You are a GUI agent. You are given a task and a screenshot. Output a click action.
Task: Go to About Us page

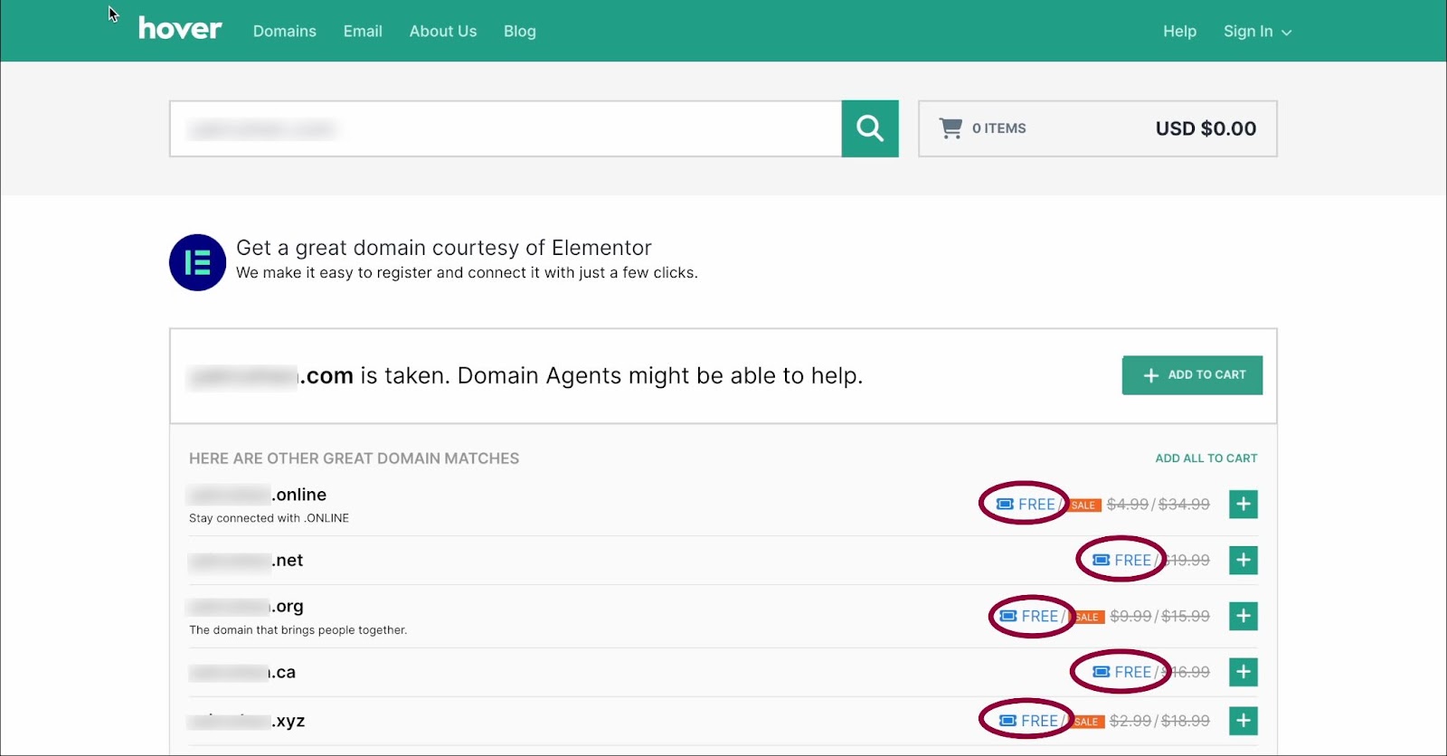[443, 31]
